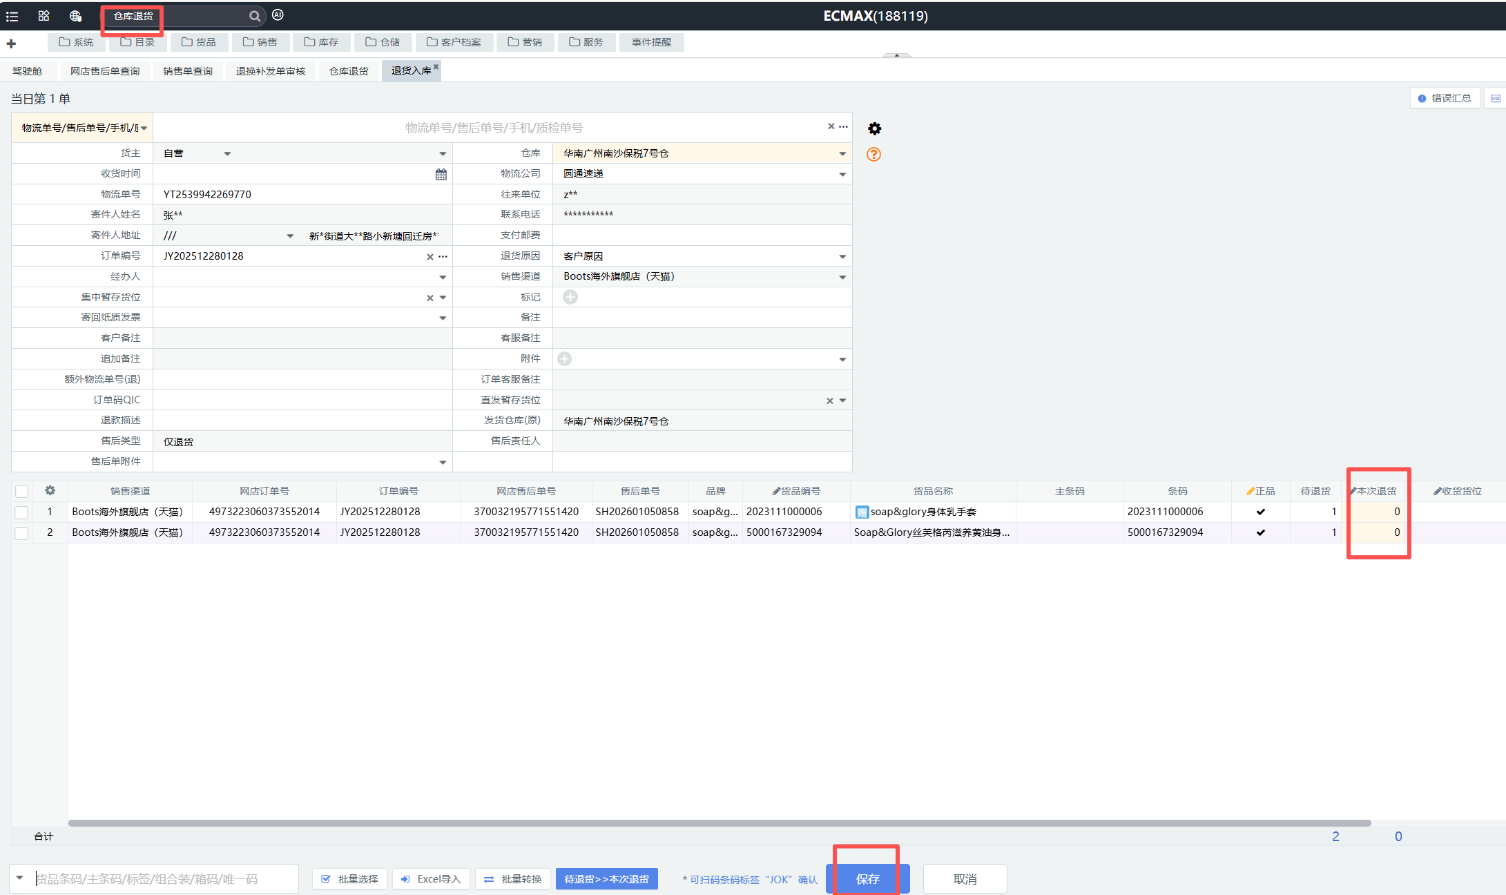The height and width of the screenshot is (895, 1506).
Task: Add a 标记 with plus icon
Action: (x=570, y=297)
